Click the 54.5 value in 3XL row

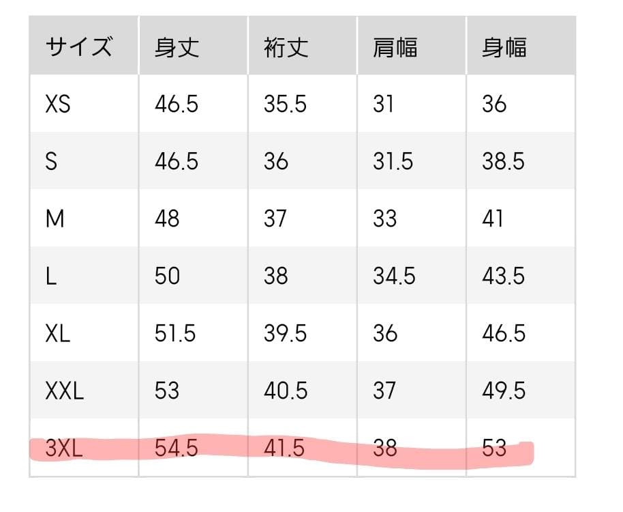pyautogui.click(x=176, y=448)
